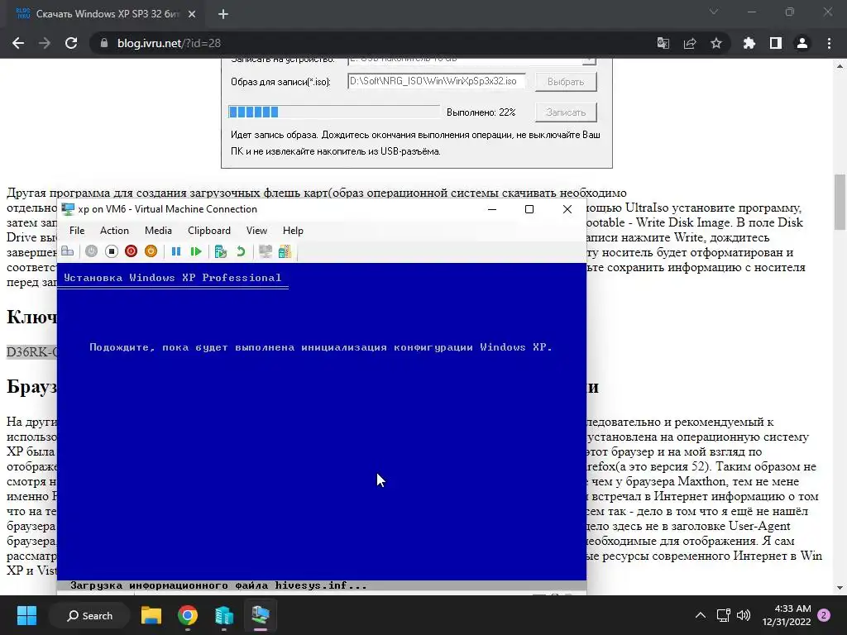The width and height of the screenshot is (847, 635).
Task: Open notifications badge showing 2
Action: [825, 615]
